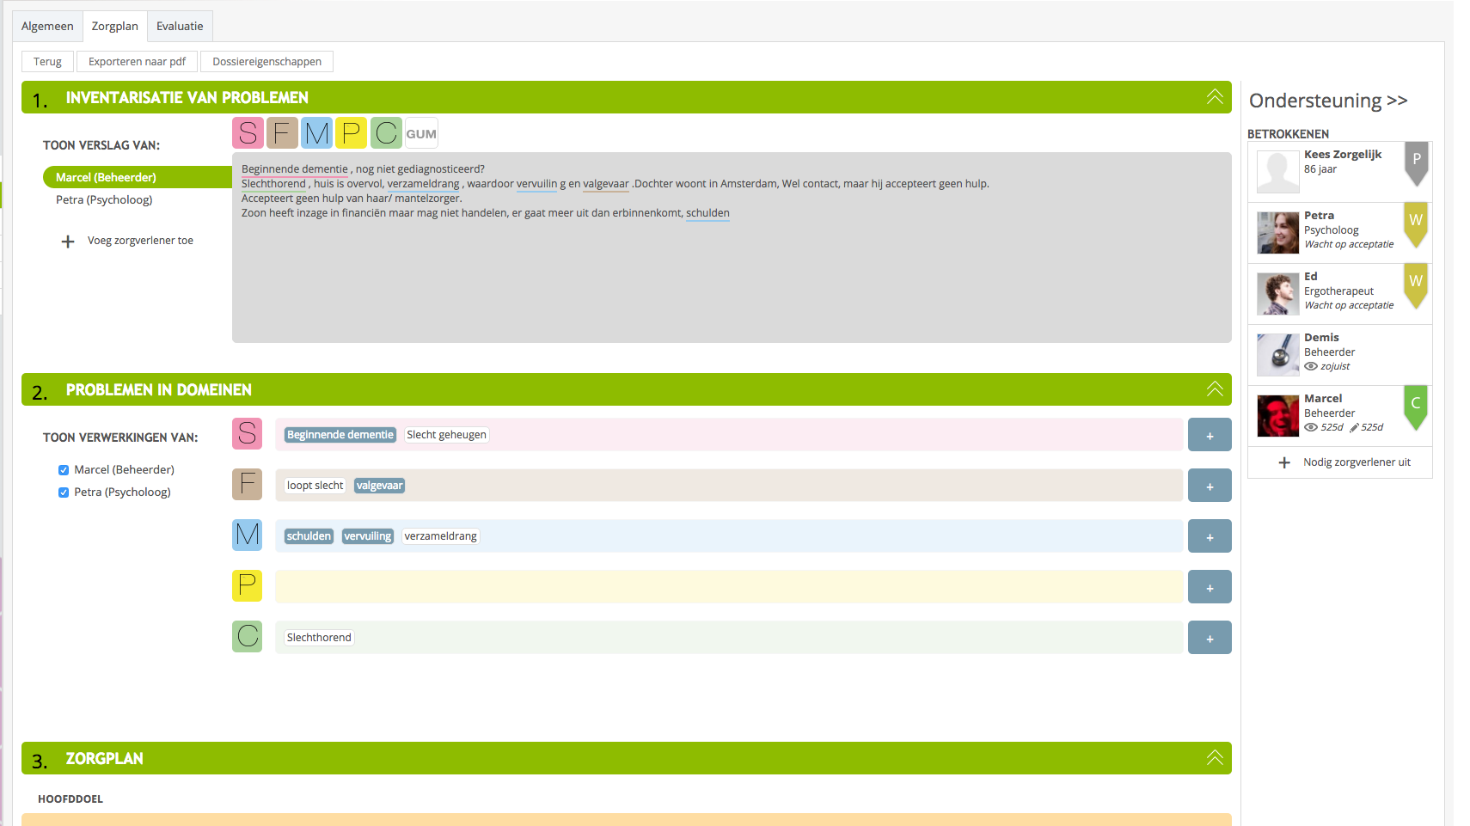Collapse the Zorgplan section header
Screen dimensions: 1470x826
(x=1214, y=758)
